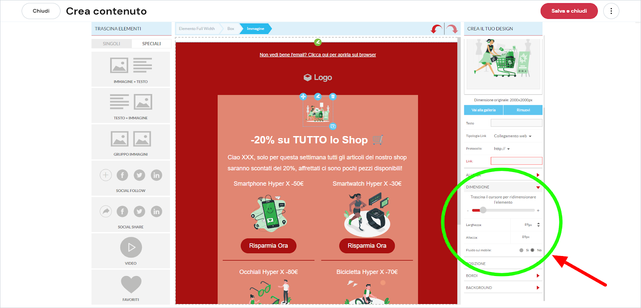This screenshot has width=641, height=308.
Task: Click the move handle icon on selected image
Action: coord(303,96)
